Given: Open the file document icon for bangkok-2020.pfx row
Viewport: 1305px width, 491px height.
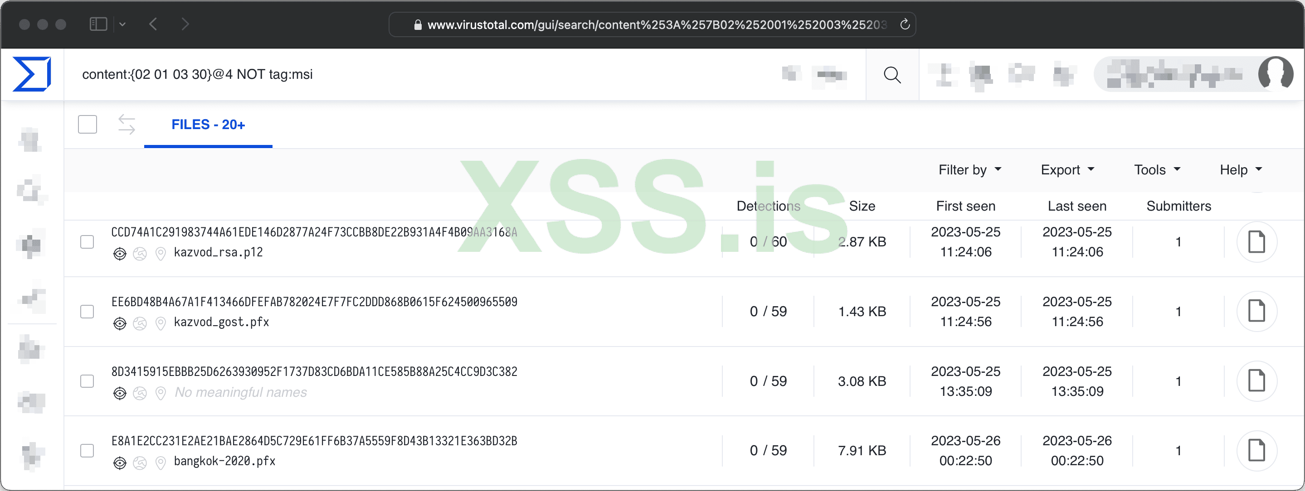Looking at the screenshot, I should point(1258,451).
